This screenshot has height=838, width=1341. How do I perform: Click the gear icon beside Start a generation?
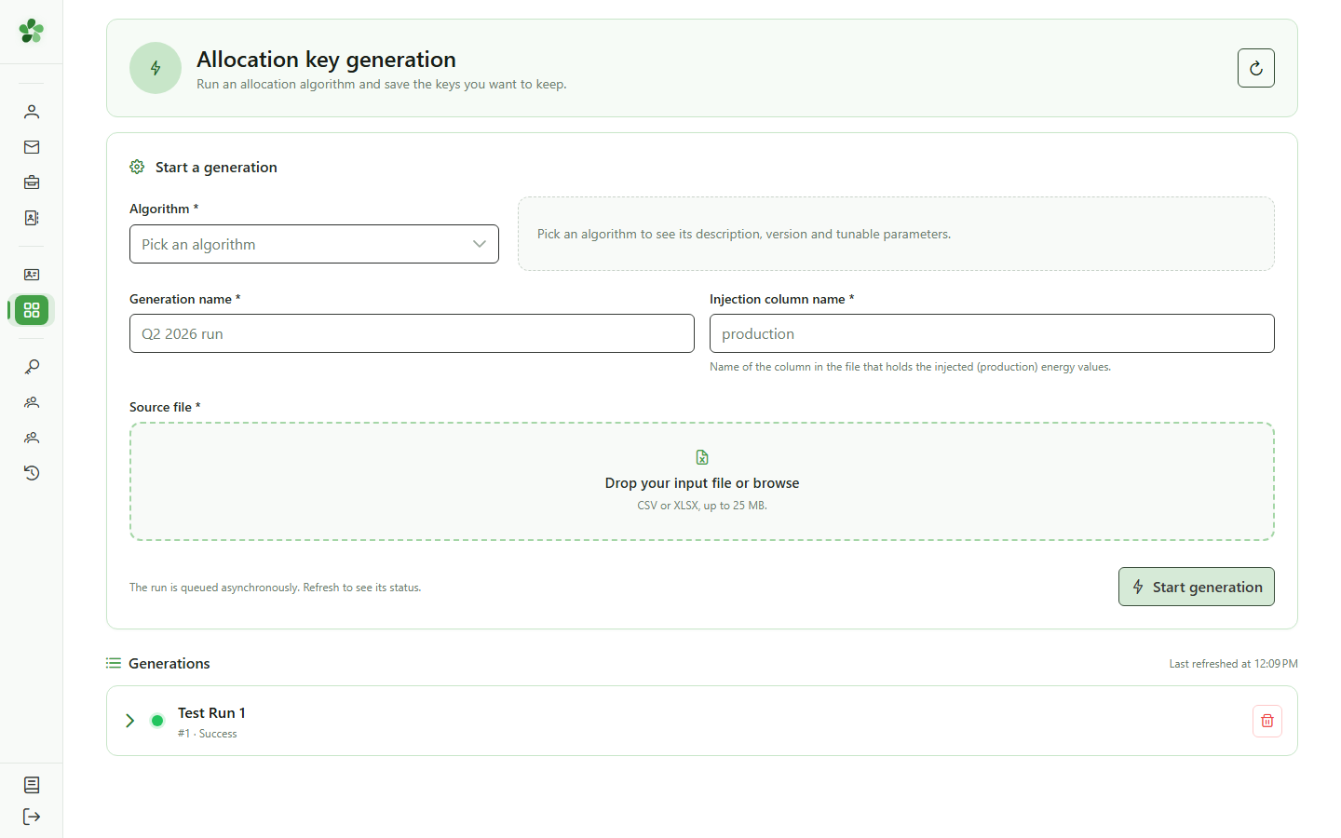tap(137, 167)
